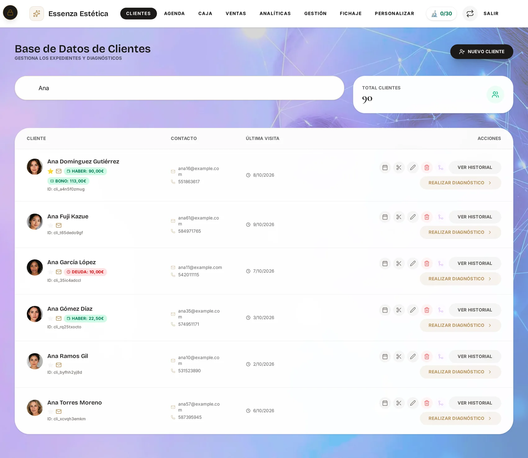Edit Ana Ramos Gil with pencil icon

coord(413,356)
